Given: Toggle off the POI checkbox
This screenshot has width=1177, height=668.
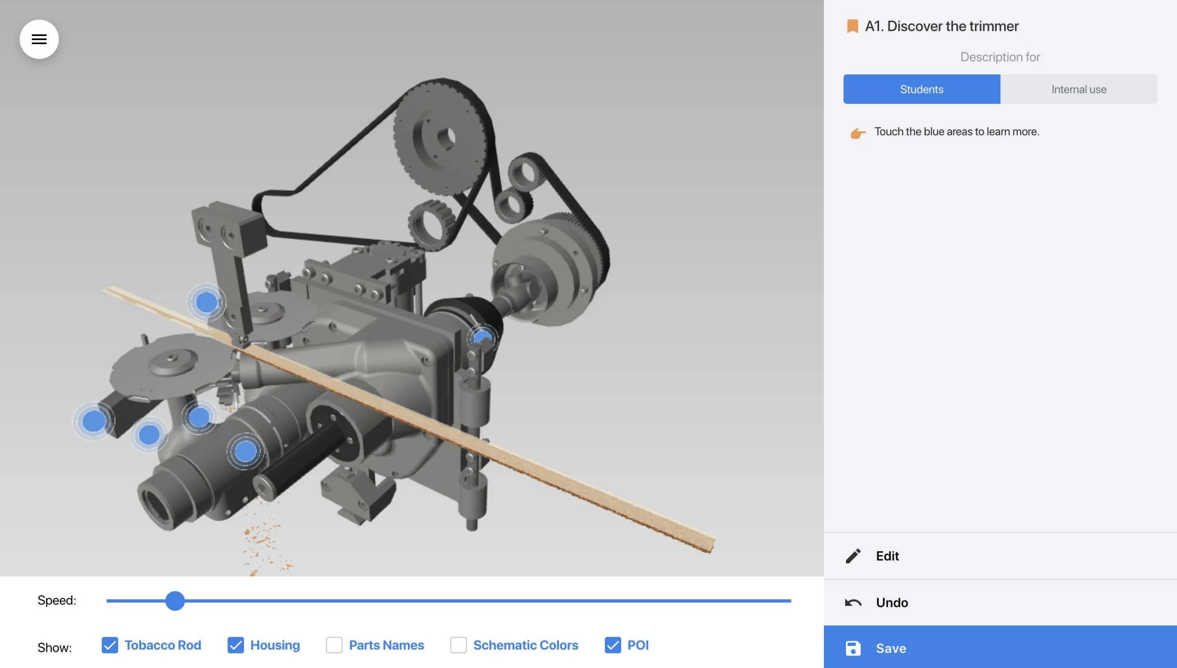Looking at the screenshot, I should [x=613, y=645].
